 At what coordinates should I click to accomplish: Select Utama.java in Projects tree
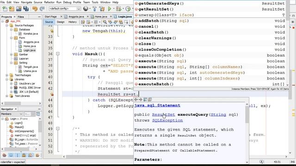[30, 71]
